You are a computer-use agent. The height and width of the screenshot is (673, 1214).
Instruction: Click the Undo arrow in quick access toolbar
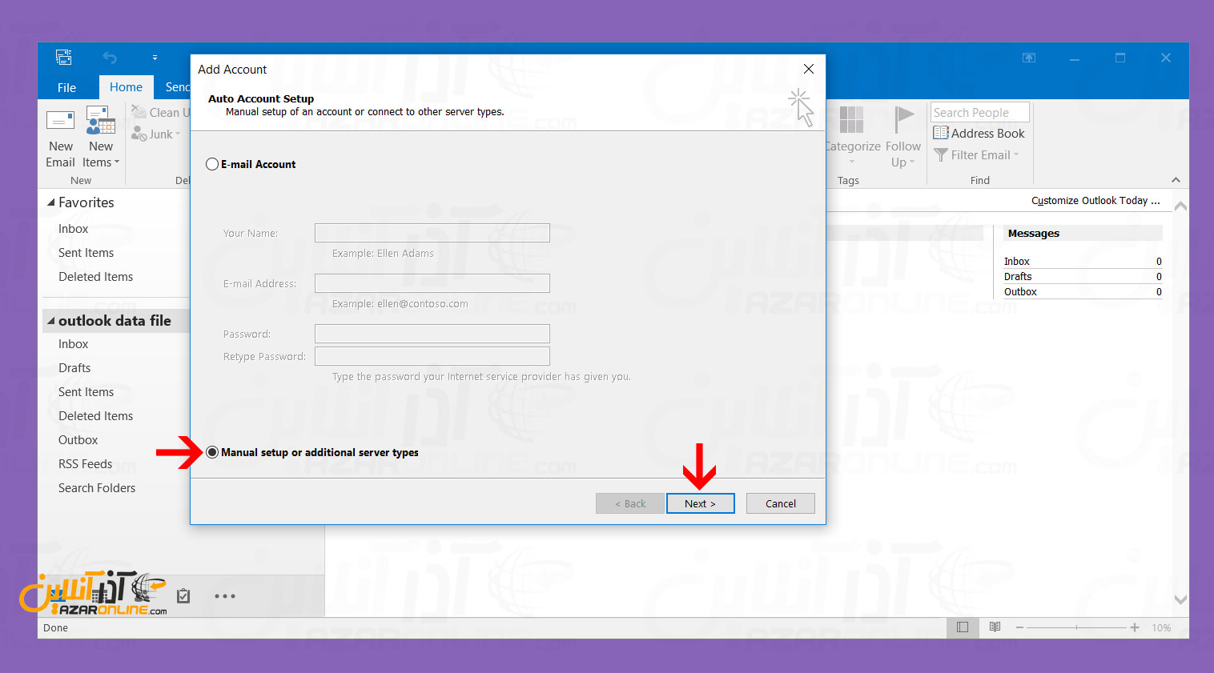(x=110, y=58)
